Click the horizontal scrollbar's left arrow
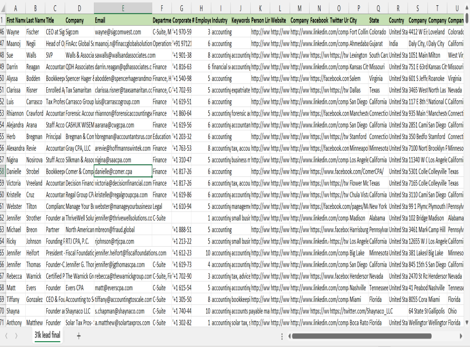Image resolution: width=470 pixels, height=347 pixels. pyautogui.click(x=288, y=335)
